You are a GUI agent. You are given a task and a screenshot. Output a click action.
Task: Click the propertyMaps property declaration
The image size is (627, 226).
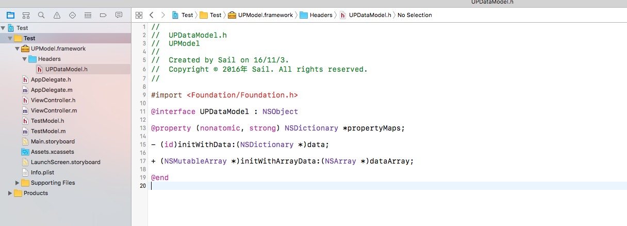278,128
